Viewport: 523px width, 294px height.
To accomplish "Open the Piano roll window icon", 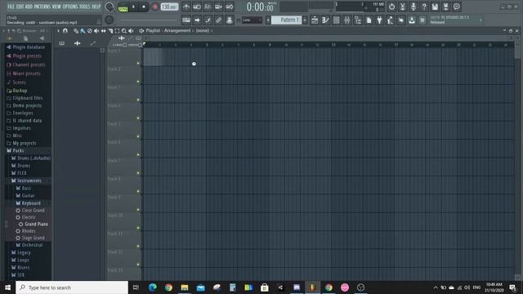I will [x=325, y=20].
